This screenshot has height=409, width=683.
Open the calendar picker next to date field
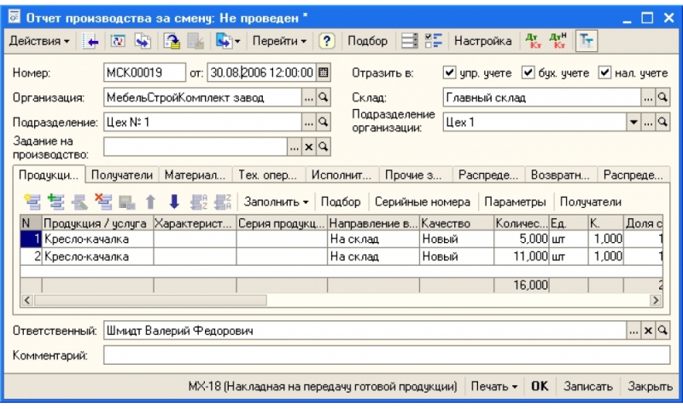pos(324,73)
